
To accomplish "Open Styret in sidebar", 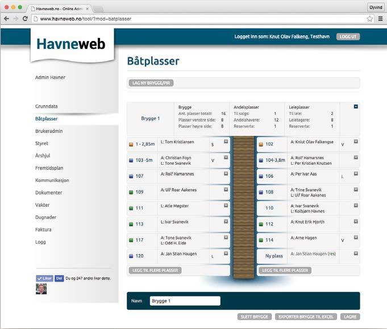I will point(41,143).
